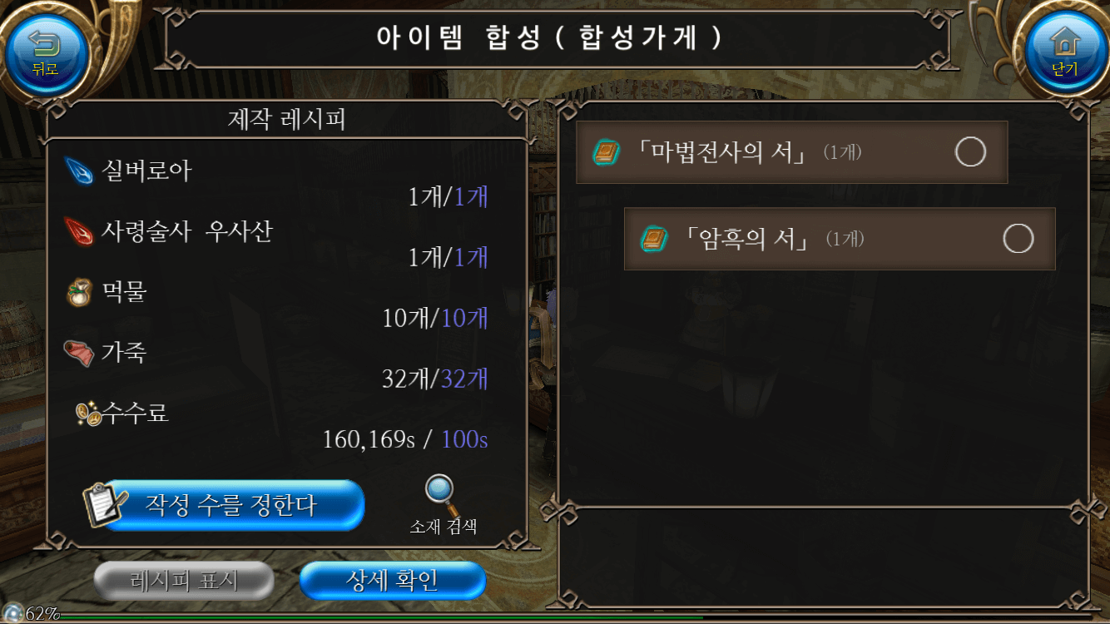Viewport: 1110px width, 624px height.
Task: Click the 사령술사 우사산 red crystal icon
Action: (x=79, y=232)
